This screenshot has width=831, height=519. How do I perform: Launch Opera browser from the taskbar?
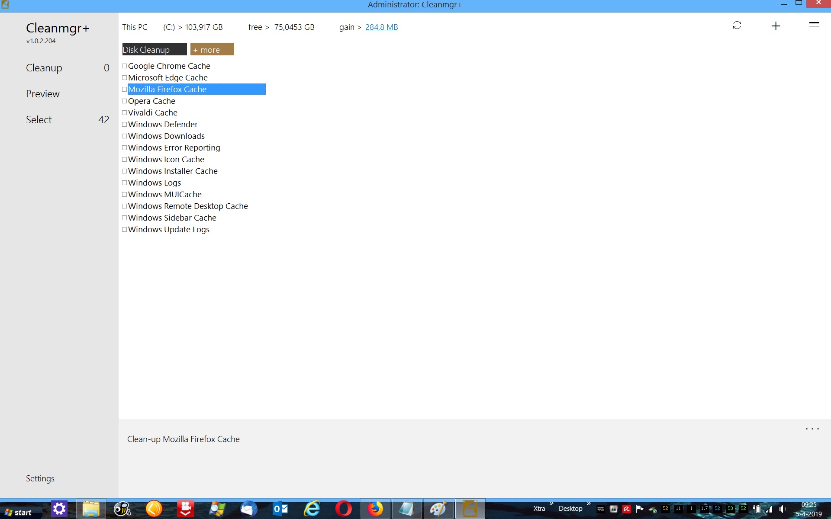point(344,509)
